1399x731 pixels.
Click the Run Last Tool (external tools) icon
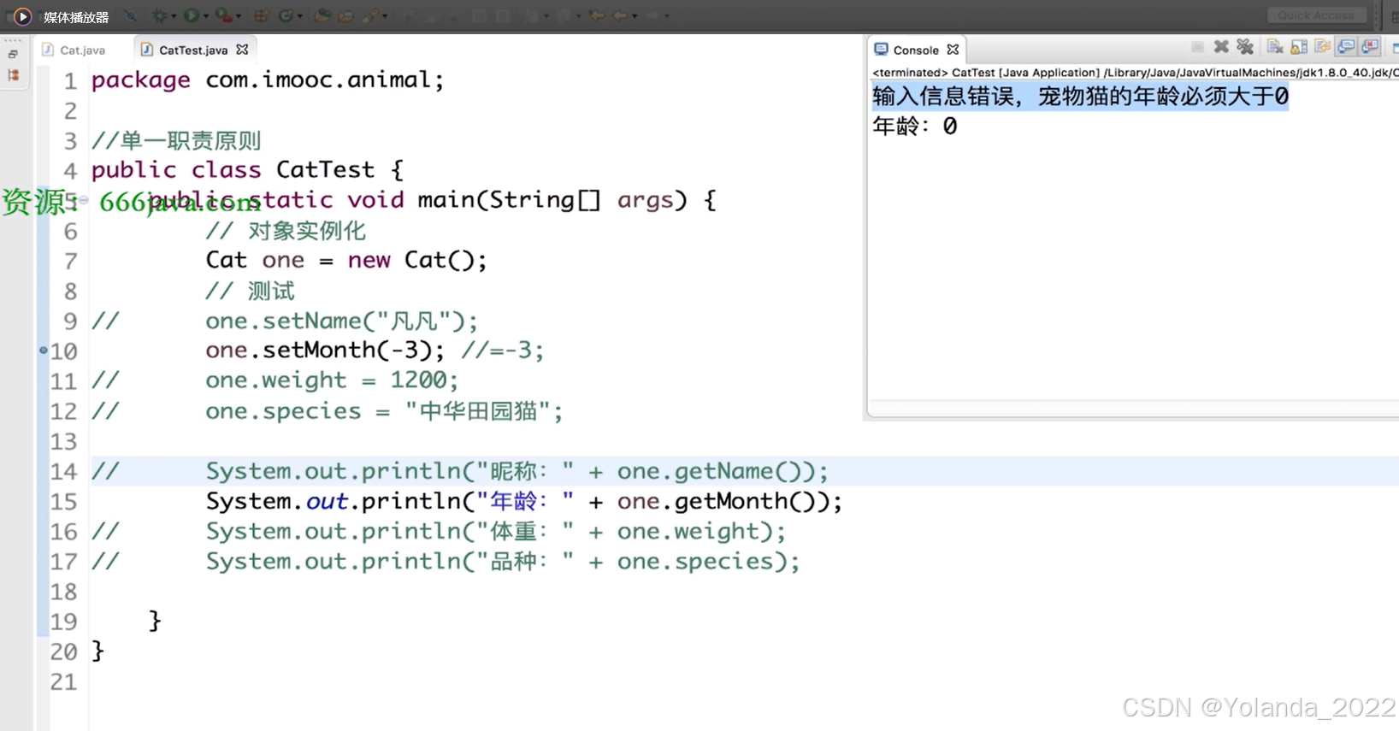click(x=222, y=15)
